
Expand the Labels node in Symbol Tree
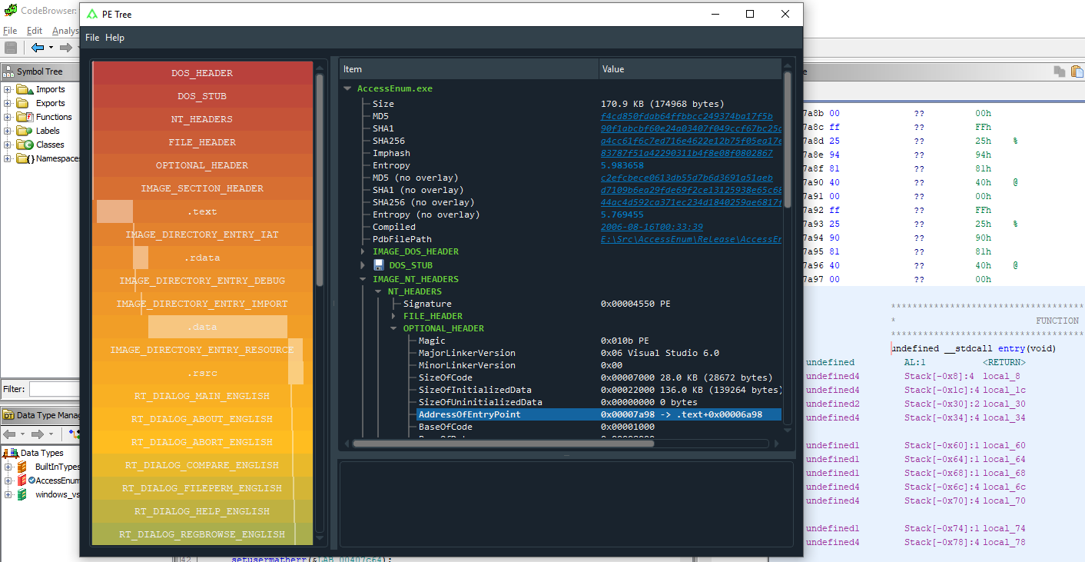coord(8,131)
